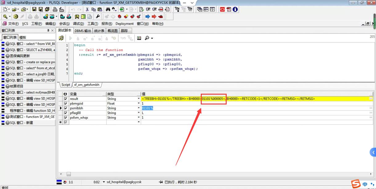Open type dropdown for pflag00 row

pos(139,113)
